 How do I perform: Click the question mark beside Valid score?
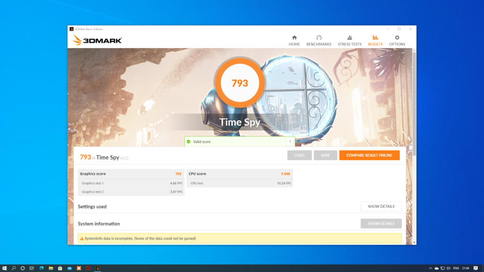[290, 142]
